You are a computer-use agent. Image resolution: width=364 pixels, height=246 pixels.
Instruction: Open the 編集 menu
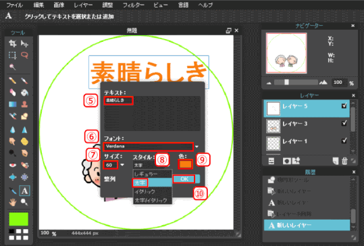(x=38, y=5)
